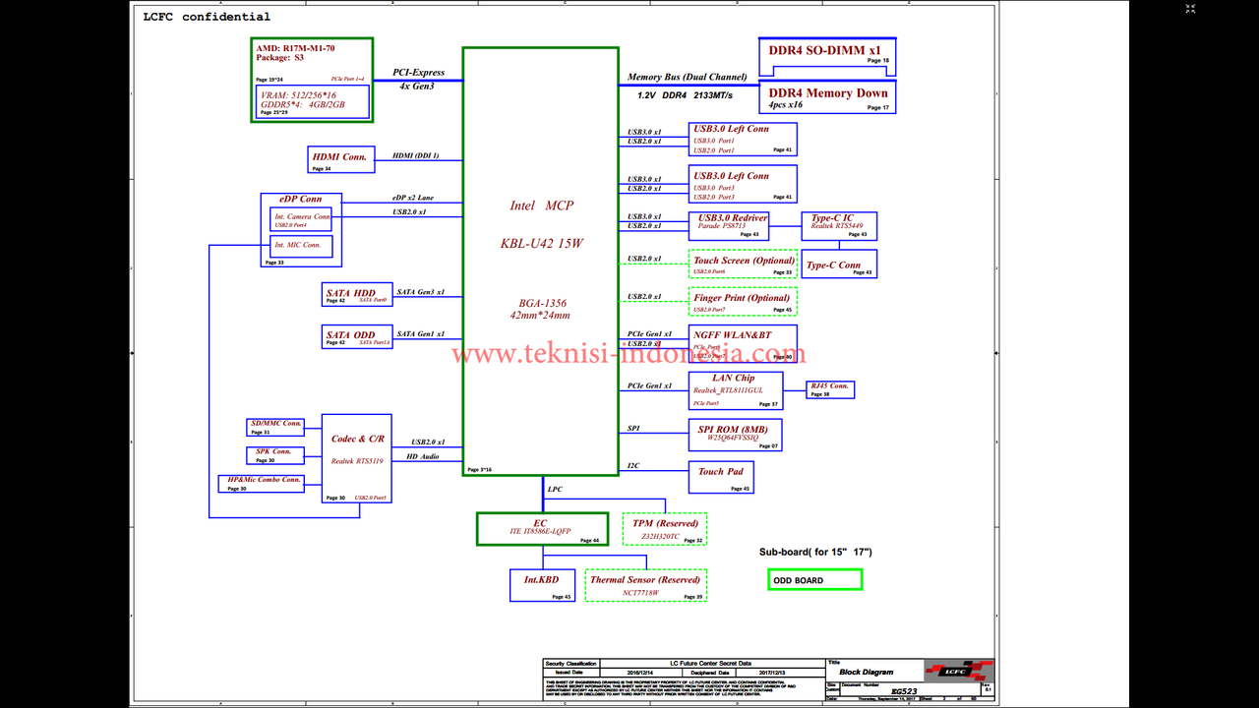Click the 'Intel MCP' central chip label
Screen dimensions: 1259x708
tap(541, 206)
